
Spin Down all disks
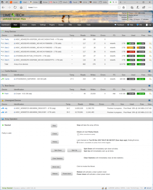58,150
